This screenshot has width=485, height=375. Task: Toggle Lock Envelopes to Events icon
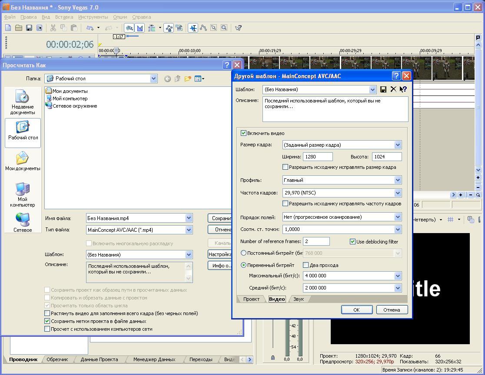[x=169, y=28]
